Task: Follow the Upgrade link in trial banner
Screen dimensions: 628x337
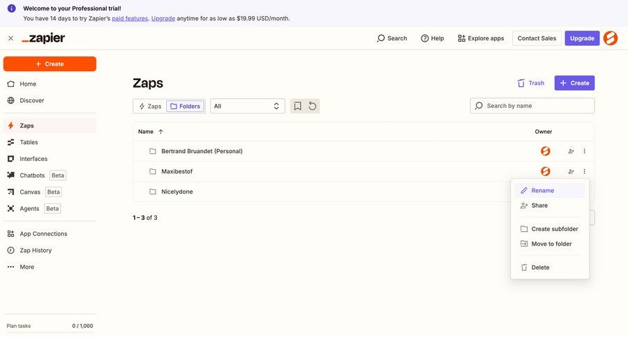Action: [163, 18]
